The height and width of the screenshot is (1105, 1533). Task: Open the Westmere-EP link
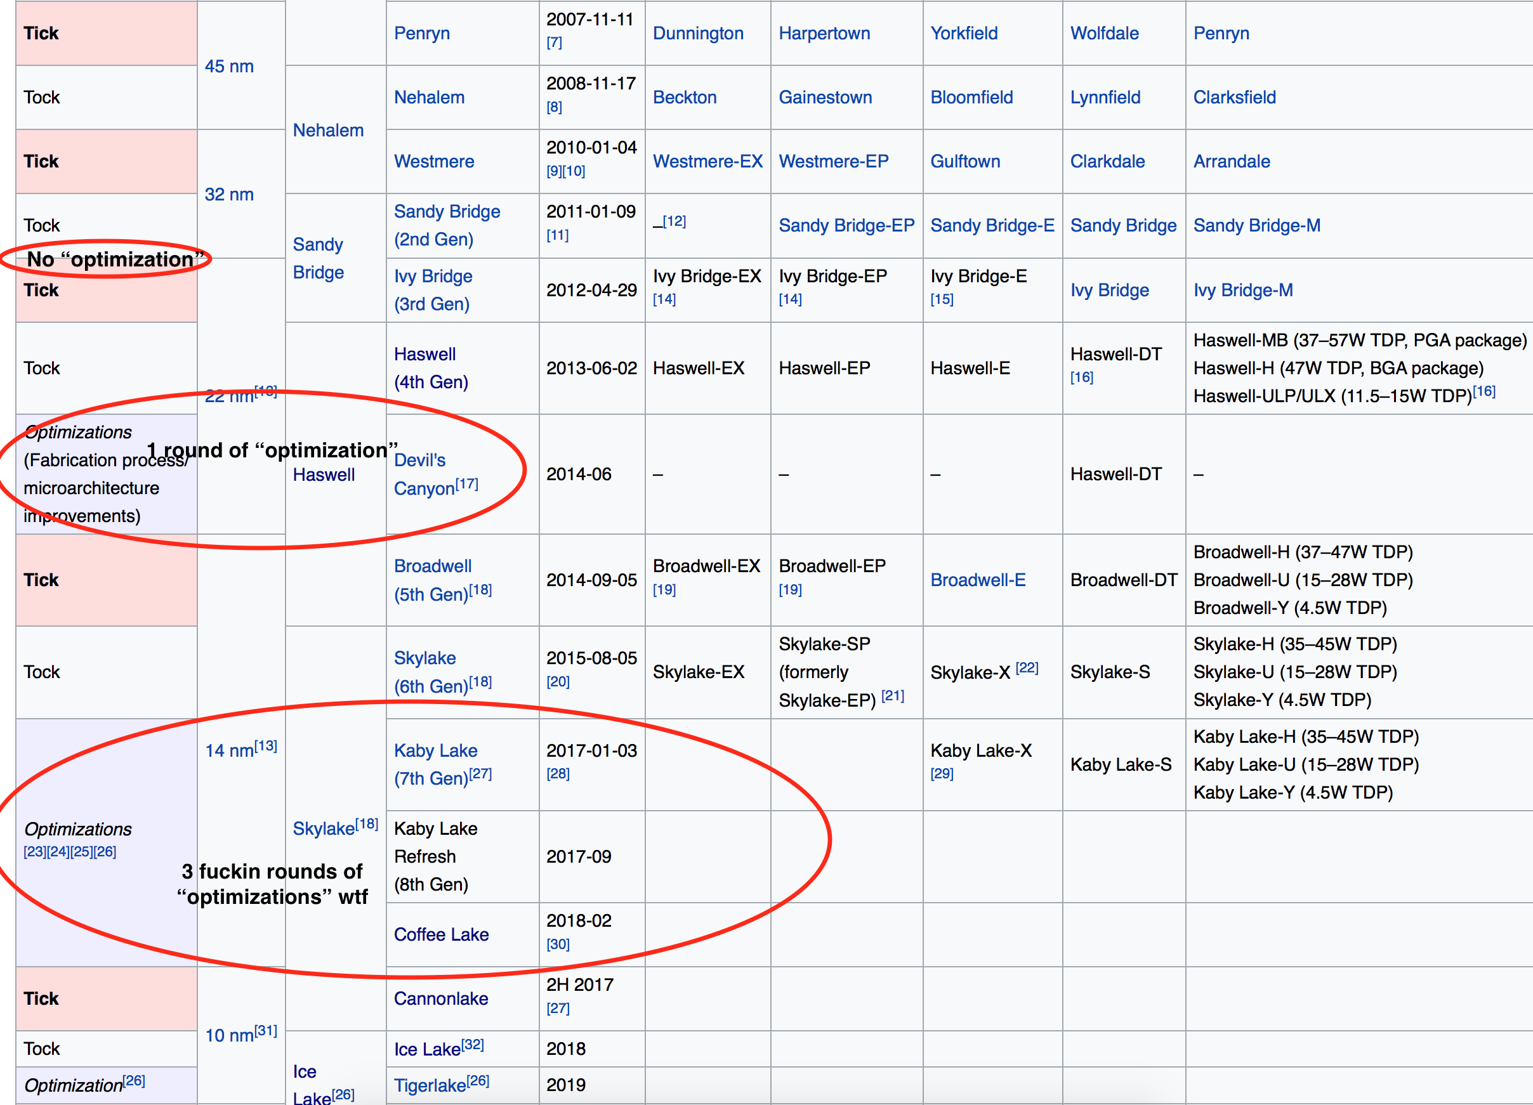833,162
